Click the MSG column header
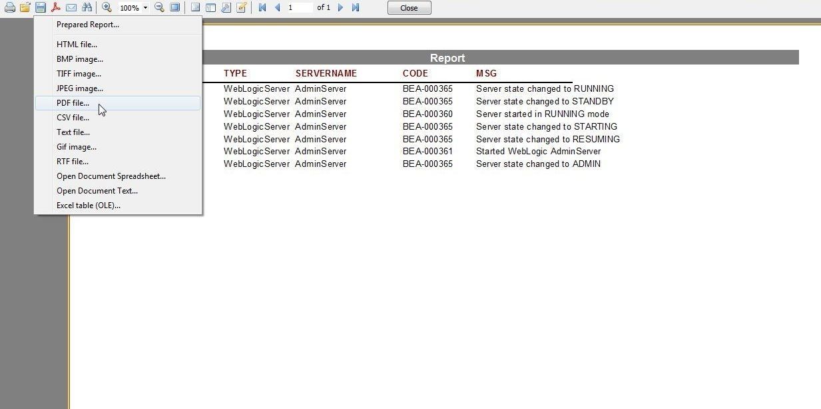Image resolution: width=821 pixels, height=409 pixels. tap(486, 73)
